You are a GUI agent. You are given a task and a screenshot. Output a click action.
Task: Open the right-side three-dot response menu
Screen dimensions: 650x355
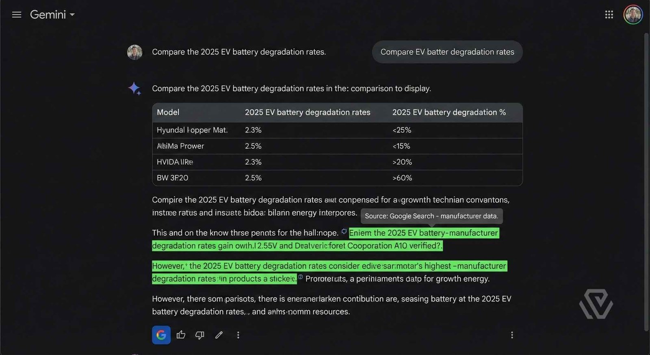coord(511,335)
